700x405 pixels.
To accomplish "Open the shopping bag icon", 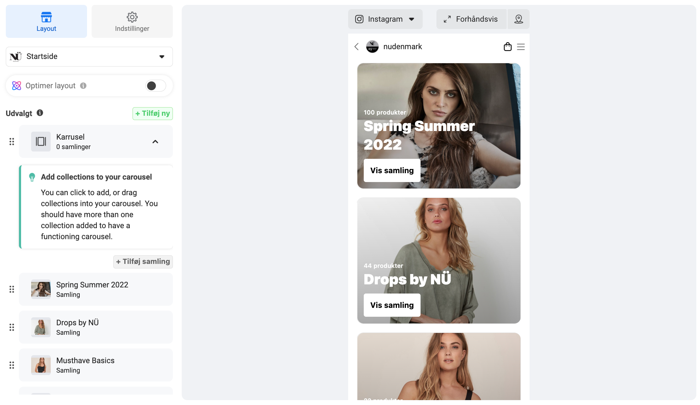I will click(508, 47).
